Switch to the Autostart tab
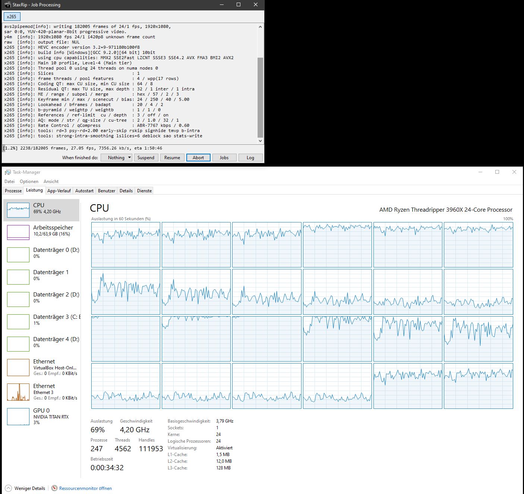 84,191
